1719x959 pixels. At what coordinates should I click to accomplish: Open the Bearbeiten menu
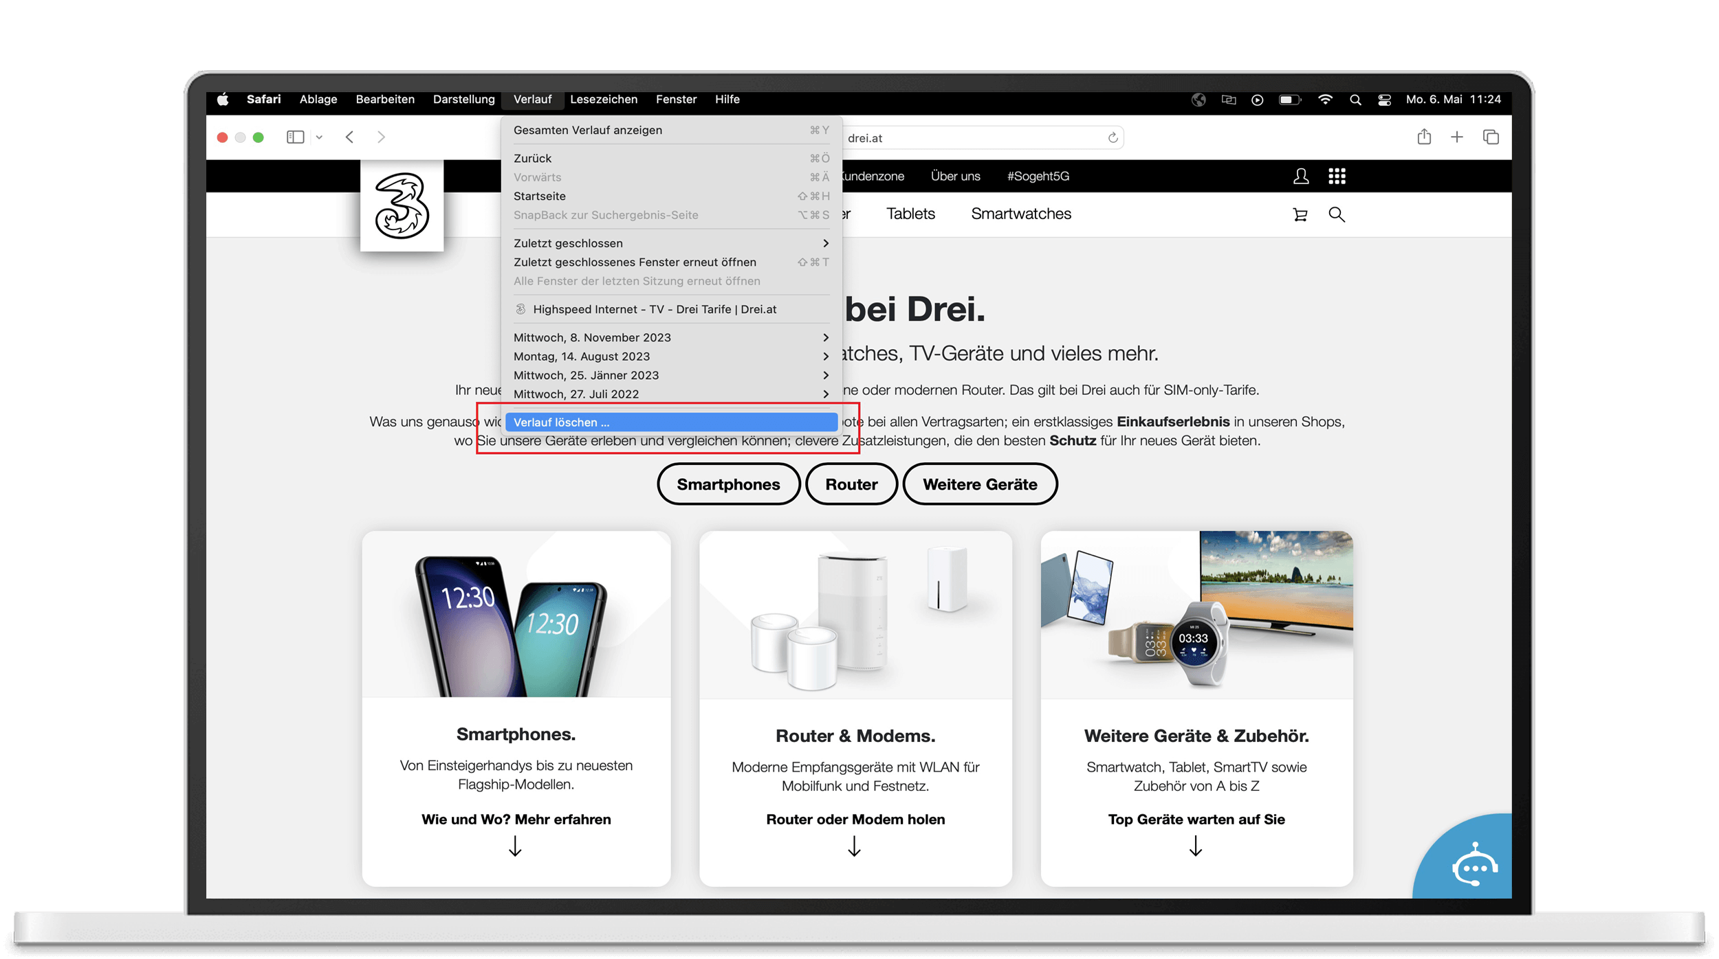click(385, 100)
